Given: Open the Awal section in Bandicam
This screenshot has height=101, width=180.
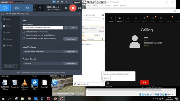Looking at the screenshot, I should pyautogui.click(x=7, y=19).
